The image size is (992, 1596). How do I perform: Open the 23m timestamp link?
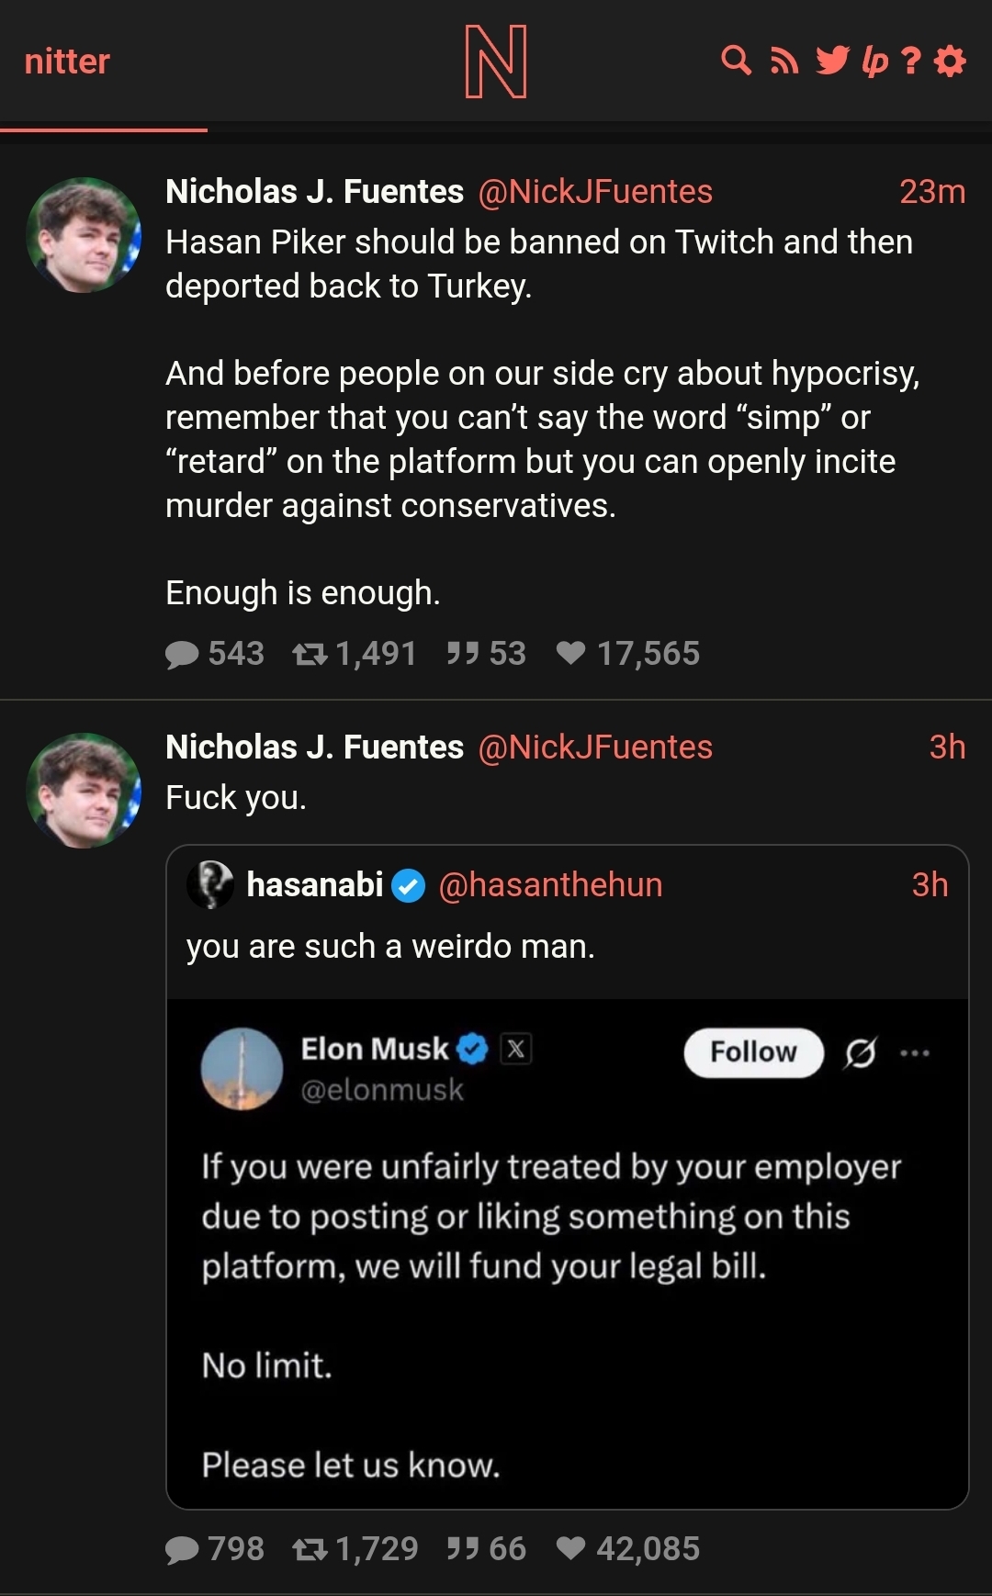(x=931, y=192)
